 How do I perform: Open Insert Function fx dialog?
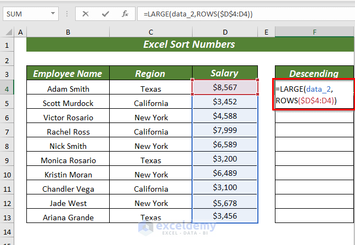[125, 14]
